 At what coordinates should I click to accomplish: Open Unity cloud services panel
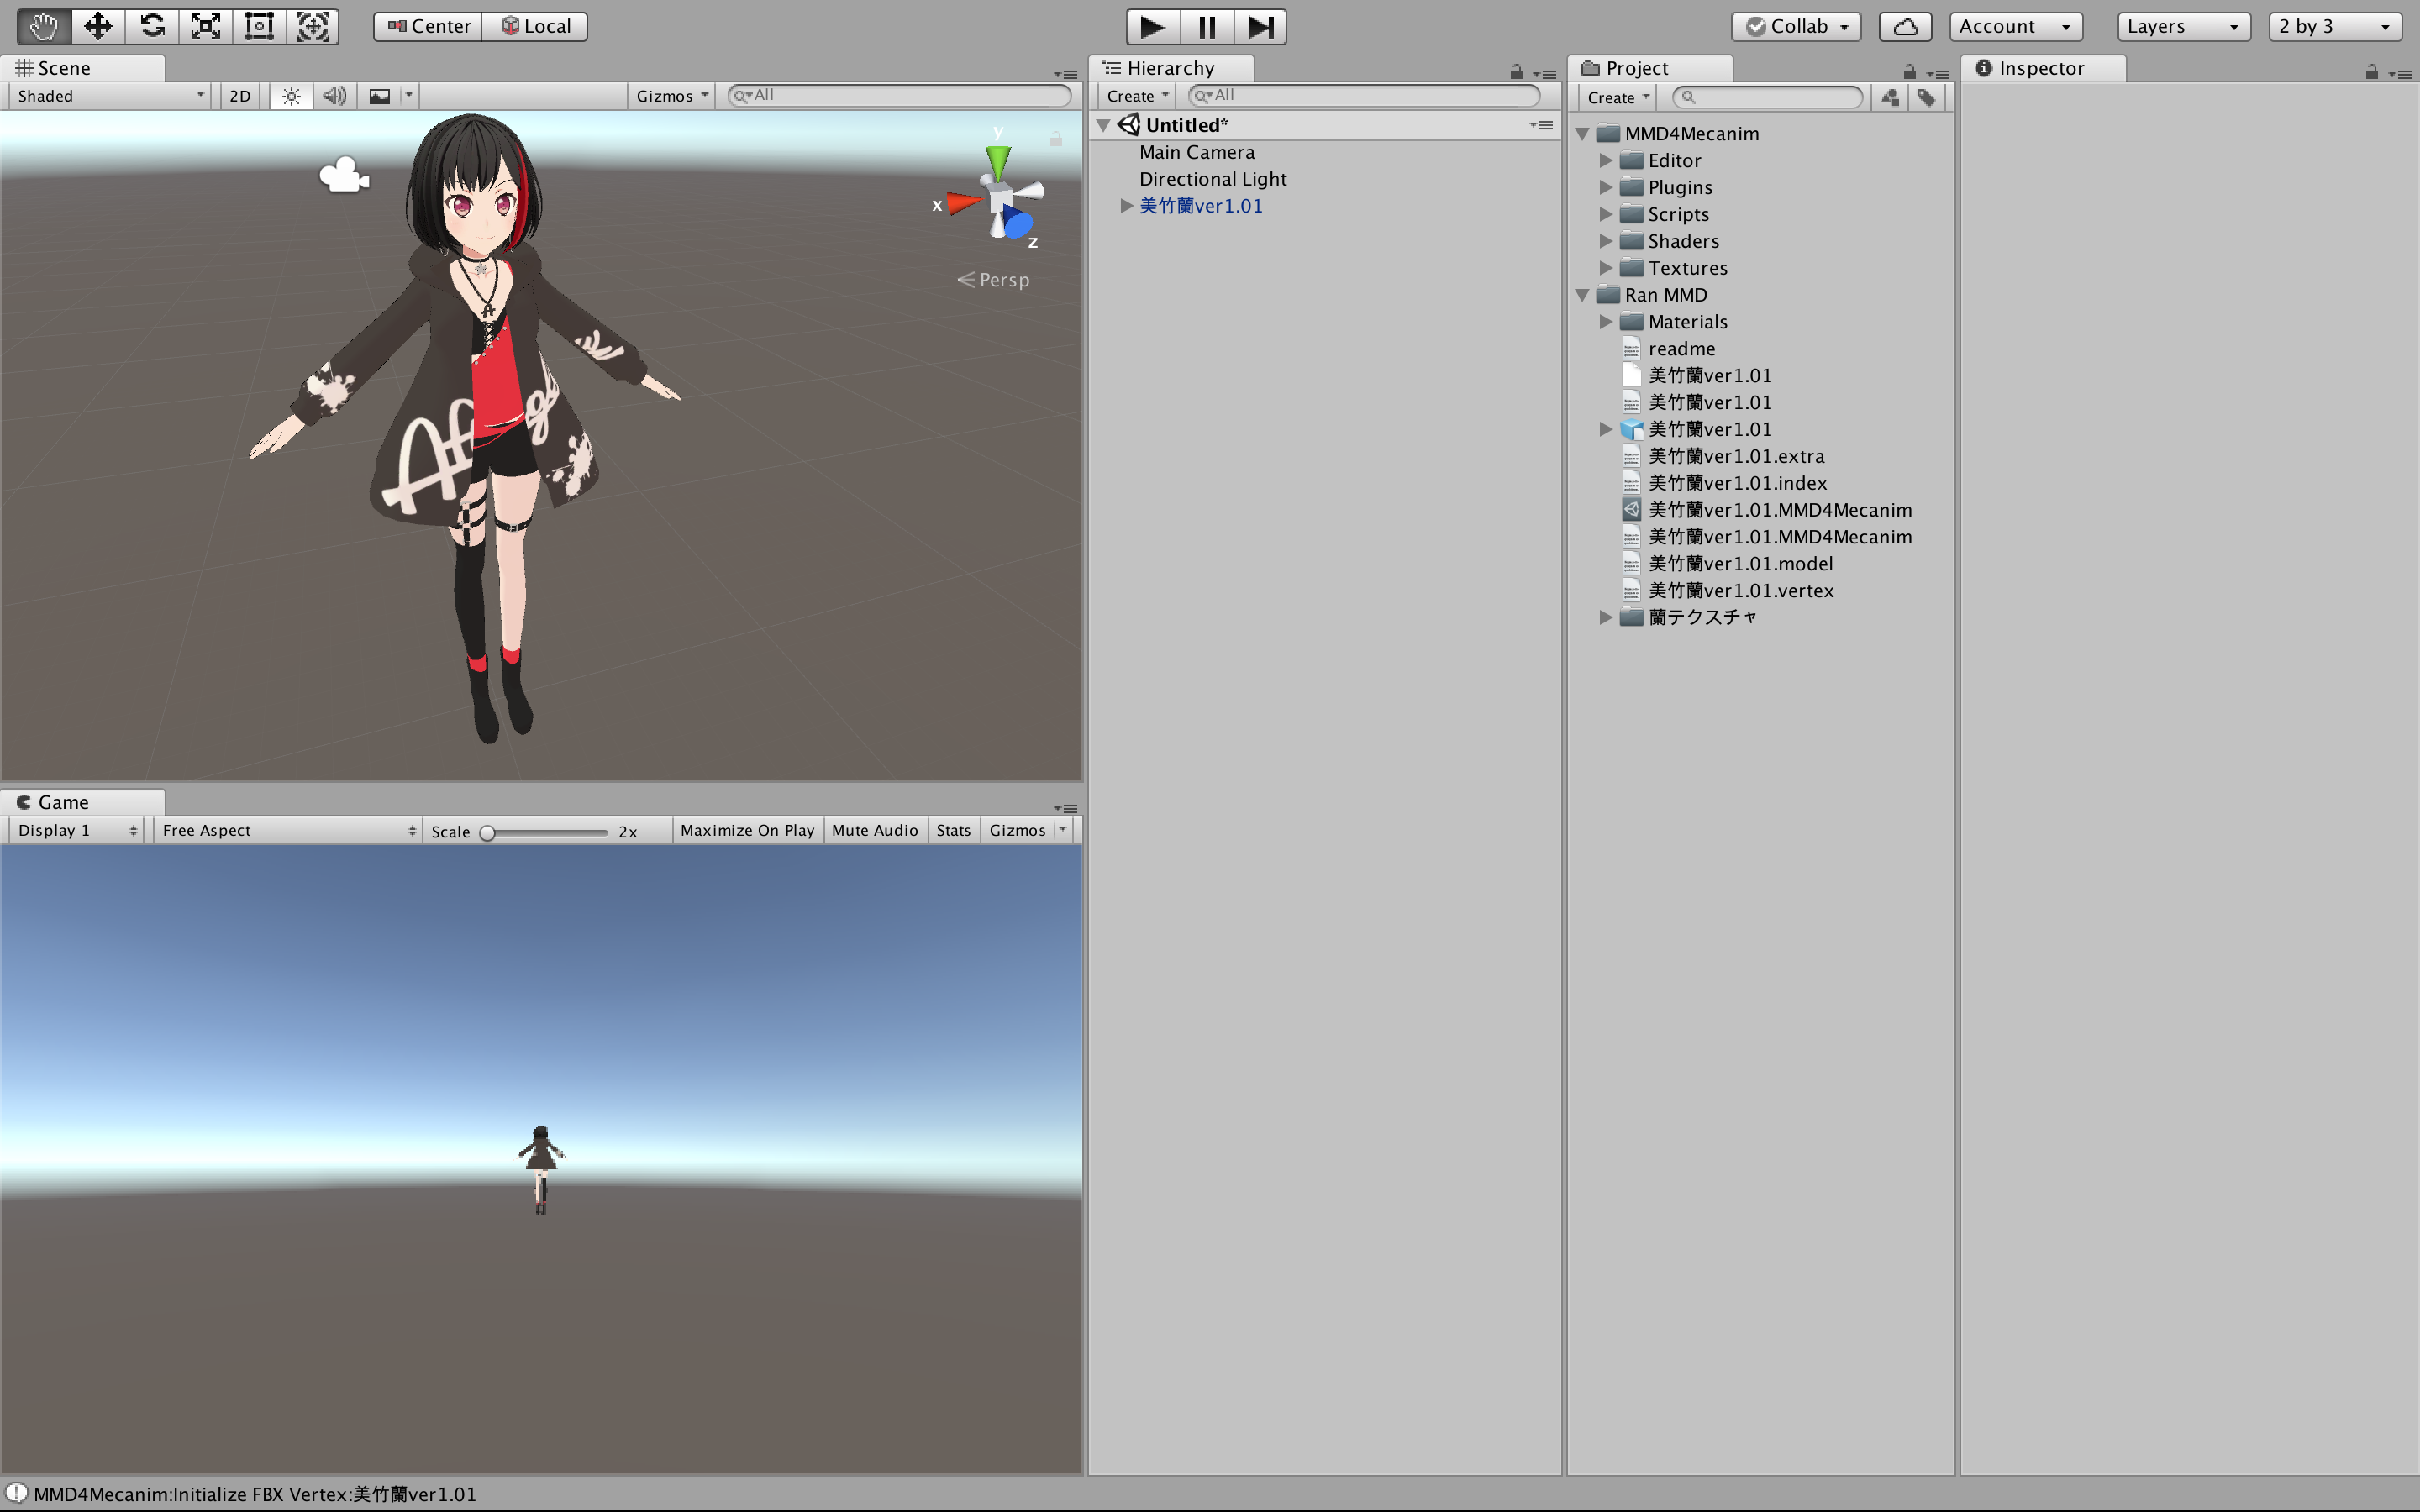tap(1902, 26)
